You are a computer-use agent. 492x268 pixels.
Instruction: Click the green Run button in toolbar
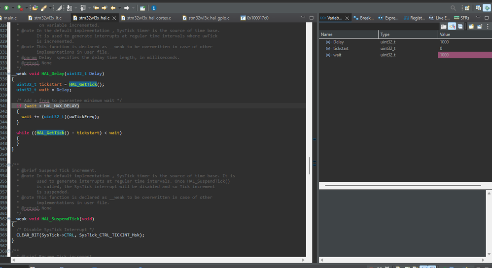tap(6, 8)
